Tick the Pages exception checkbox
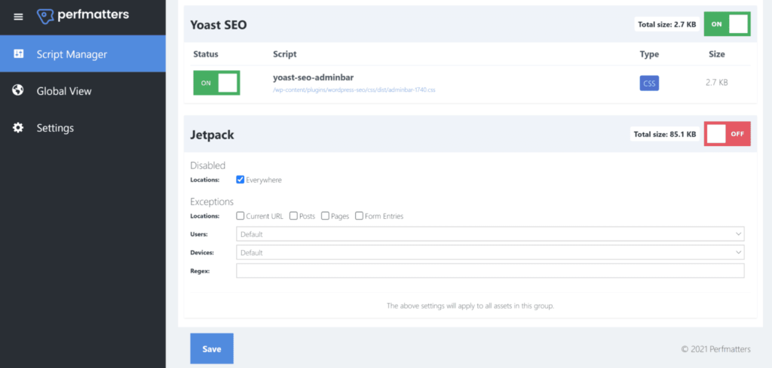 tap(325, 216)
